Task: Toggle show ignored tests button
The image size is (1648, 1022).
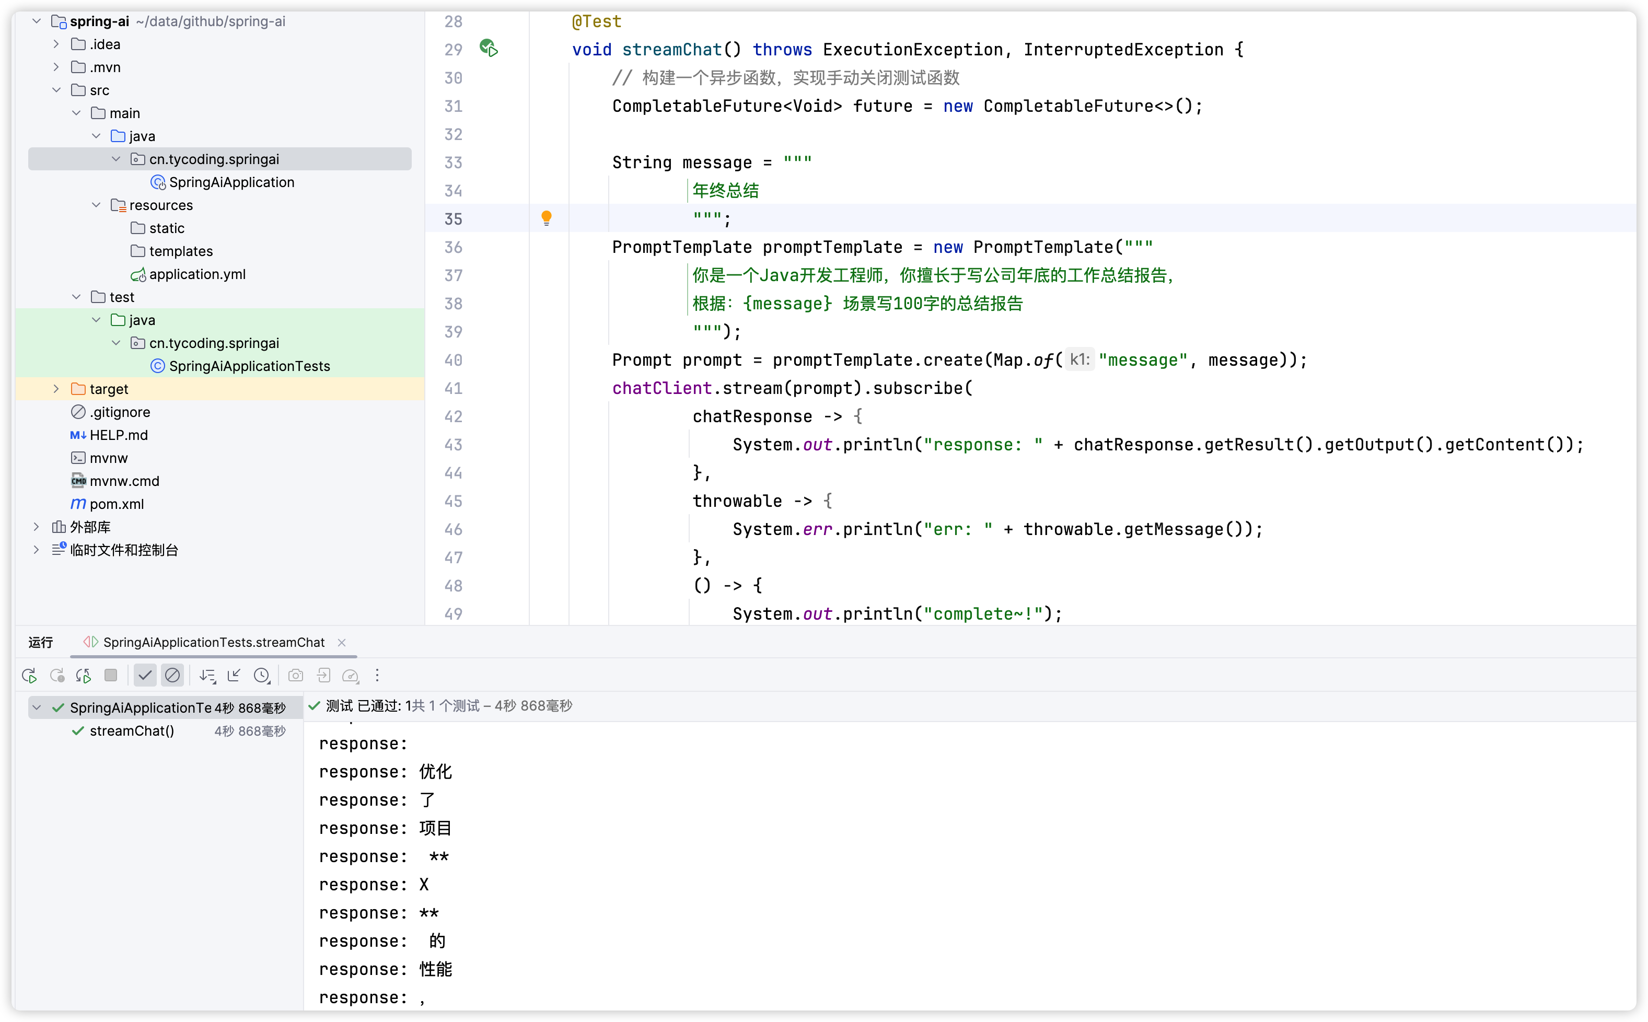Action: (173, 675)
